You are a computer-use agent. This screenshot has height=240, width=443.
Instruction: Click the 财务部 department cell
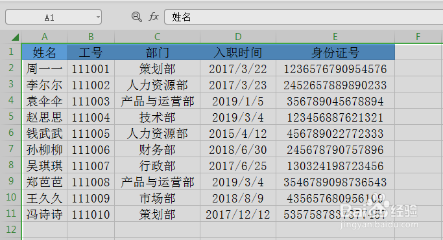(157, 149)
